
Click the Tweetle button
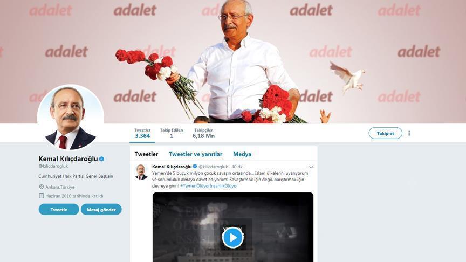59,209
